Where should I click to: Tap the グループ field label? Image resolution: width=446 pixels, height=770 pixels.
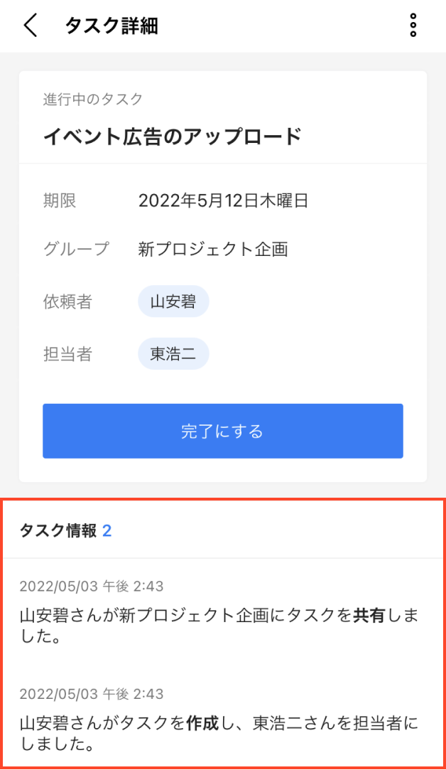pos(77,249)
